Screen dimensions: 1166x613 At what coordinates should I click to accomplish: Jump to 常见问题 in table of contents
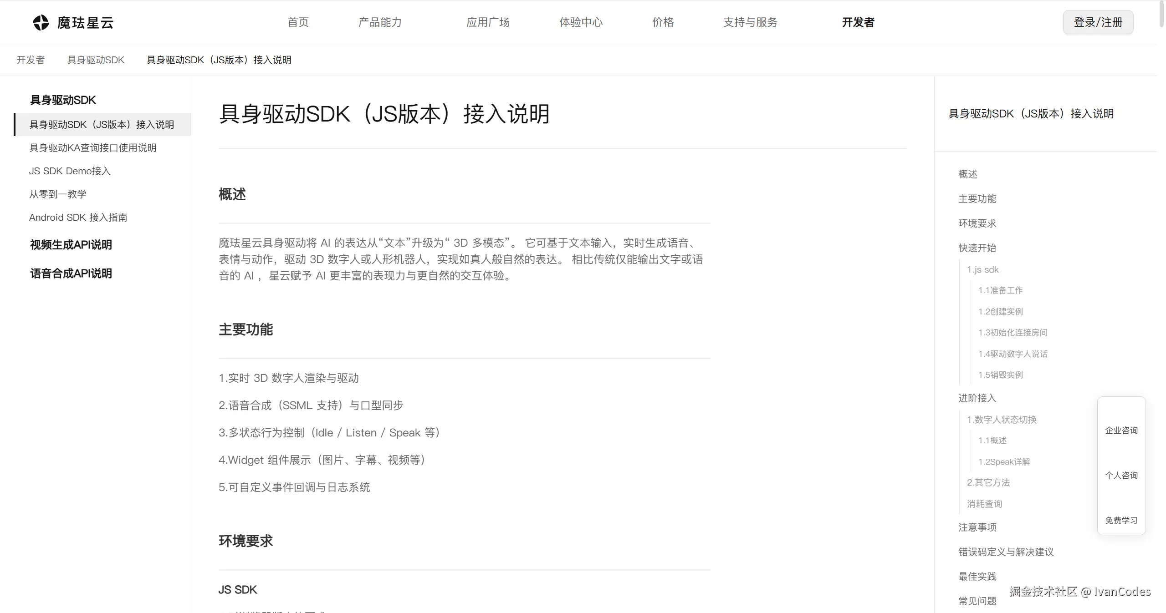tap(977, 601)
